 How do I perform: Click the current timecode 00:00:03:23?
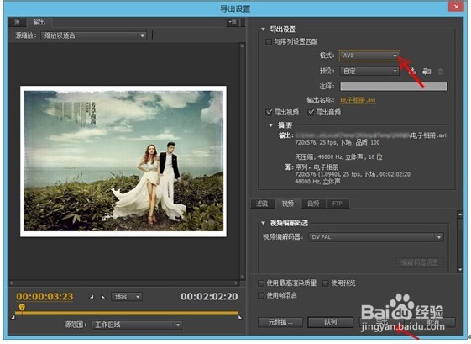44,297
